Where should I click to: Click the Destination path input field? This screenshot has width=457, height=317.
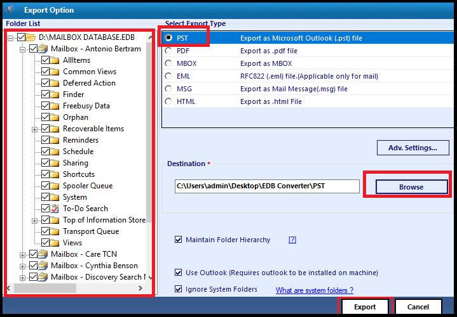[x=267, y=186]
